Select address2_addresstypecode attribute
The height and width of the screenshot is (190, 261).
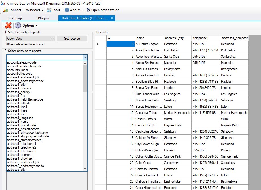tap(25, 166)
